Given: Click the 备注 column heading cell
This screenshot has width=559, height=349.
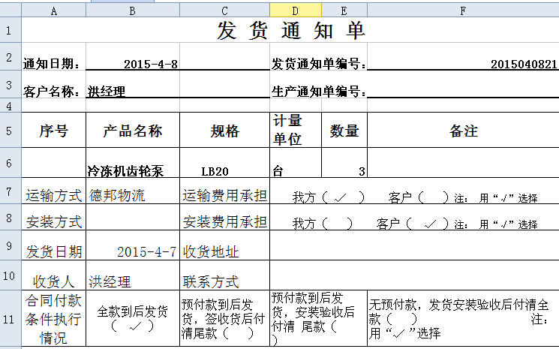Looking at the screenshot, I should tap(462, 131).
